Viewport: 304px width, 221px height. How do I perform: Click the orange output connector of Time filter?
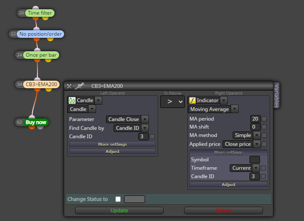[x=36, y=18]
